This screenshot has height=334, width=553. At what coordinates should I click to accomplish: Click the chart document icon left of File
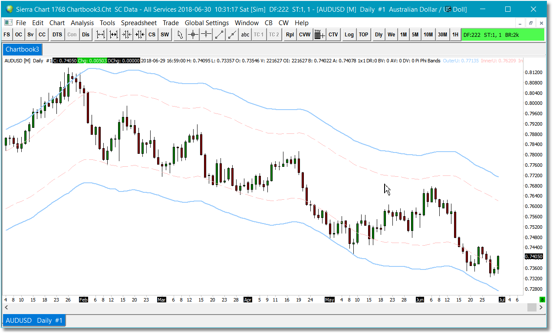click(8, 23)
